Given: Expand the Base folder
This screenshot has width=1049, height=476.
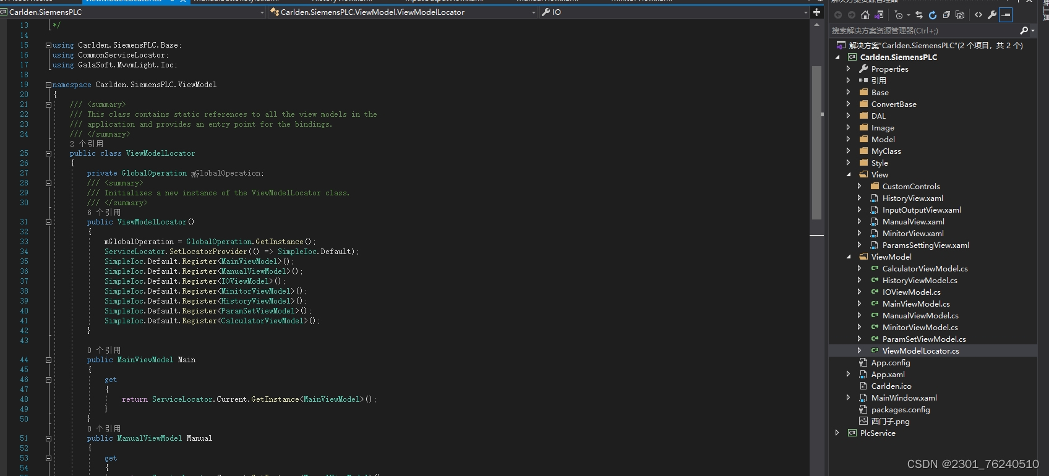Looking at the screenshot, I should click(x=849, y=93).
